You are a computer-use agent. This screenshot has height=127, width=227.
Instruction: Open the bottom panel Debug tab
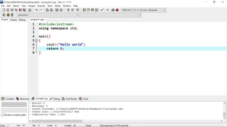point(55,99)
